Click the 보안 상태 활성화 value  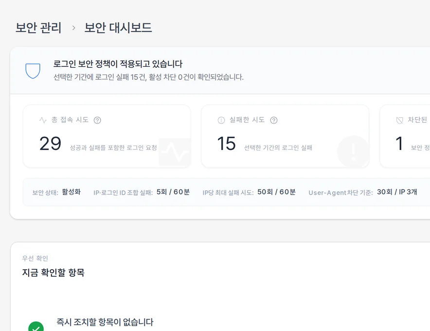pyautogui.click(x=72, y=192)
